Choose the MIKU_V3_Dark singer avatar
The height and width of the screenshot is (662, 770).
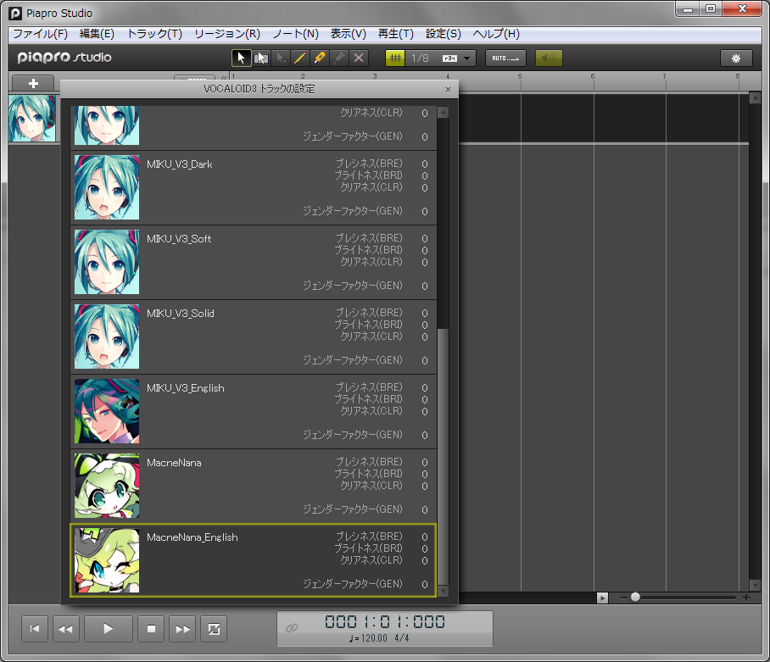107,187
